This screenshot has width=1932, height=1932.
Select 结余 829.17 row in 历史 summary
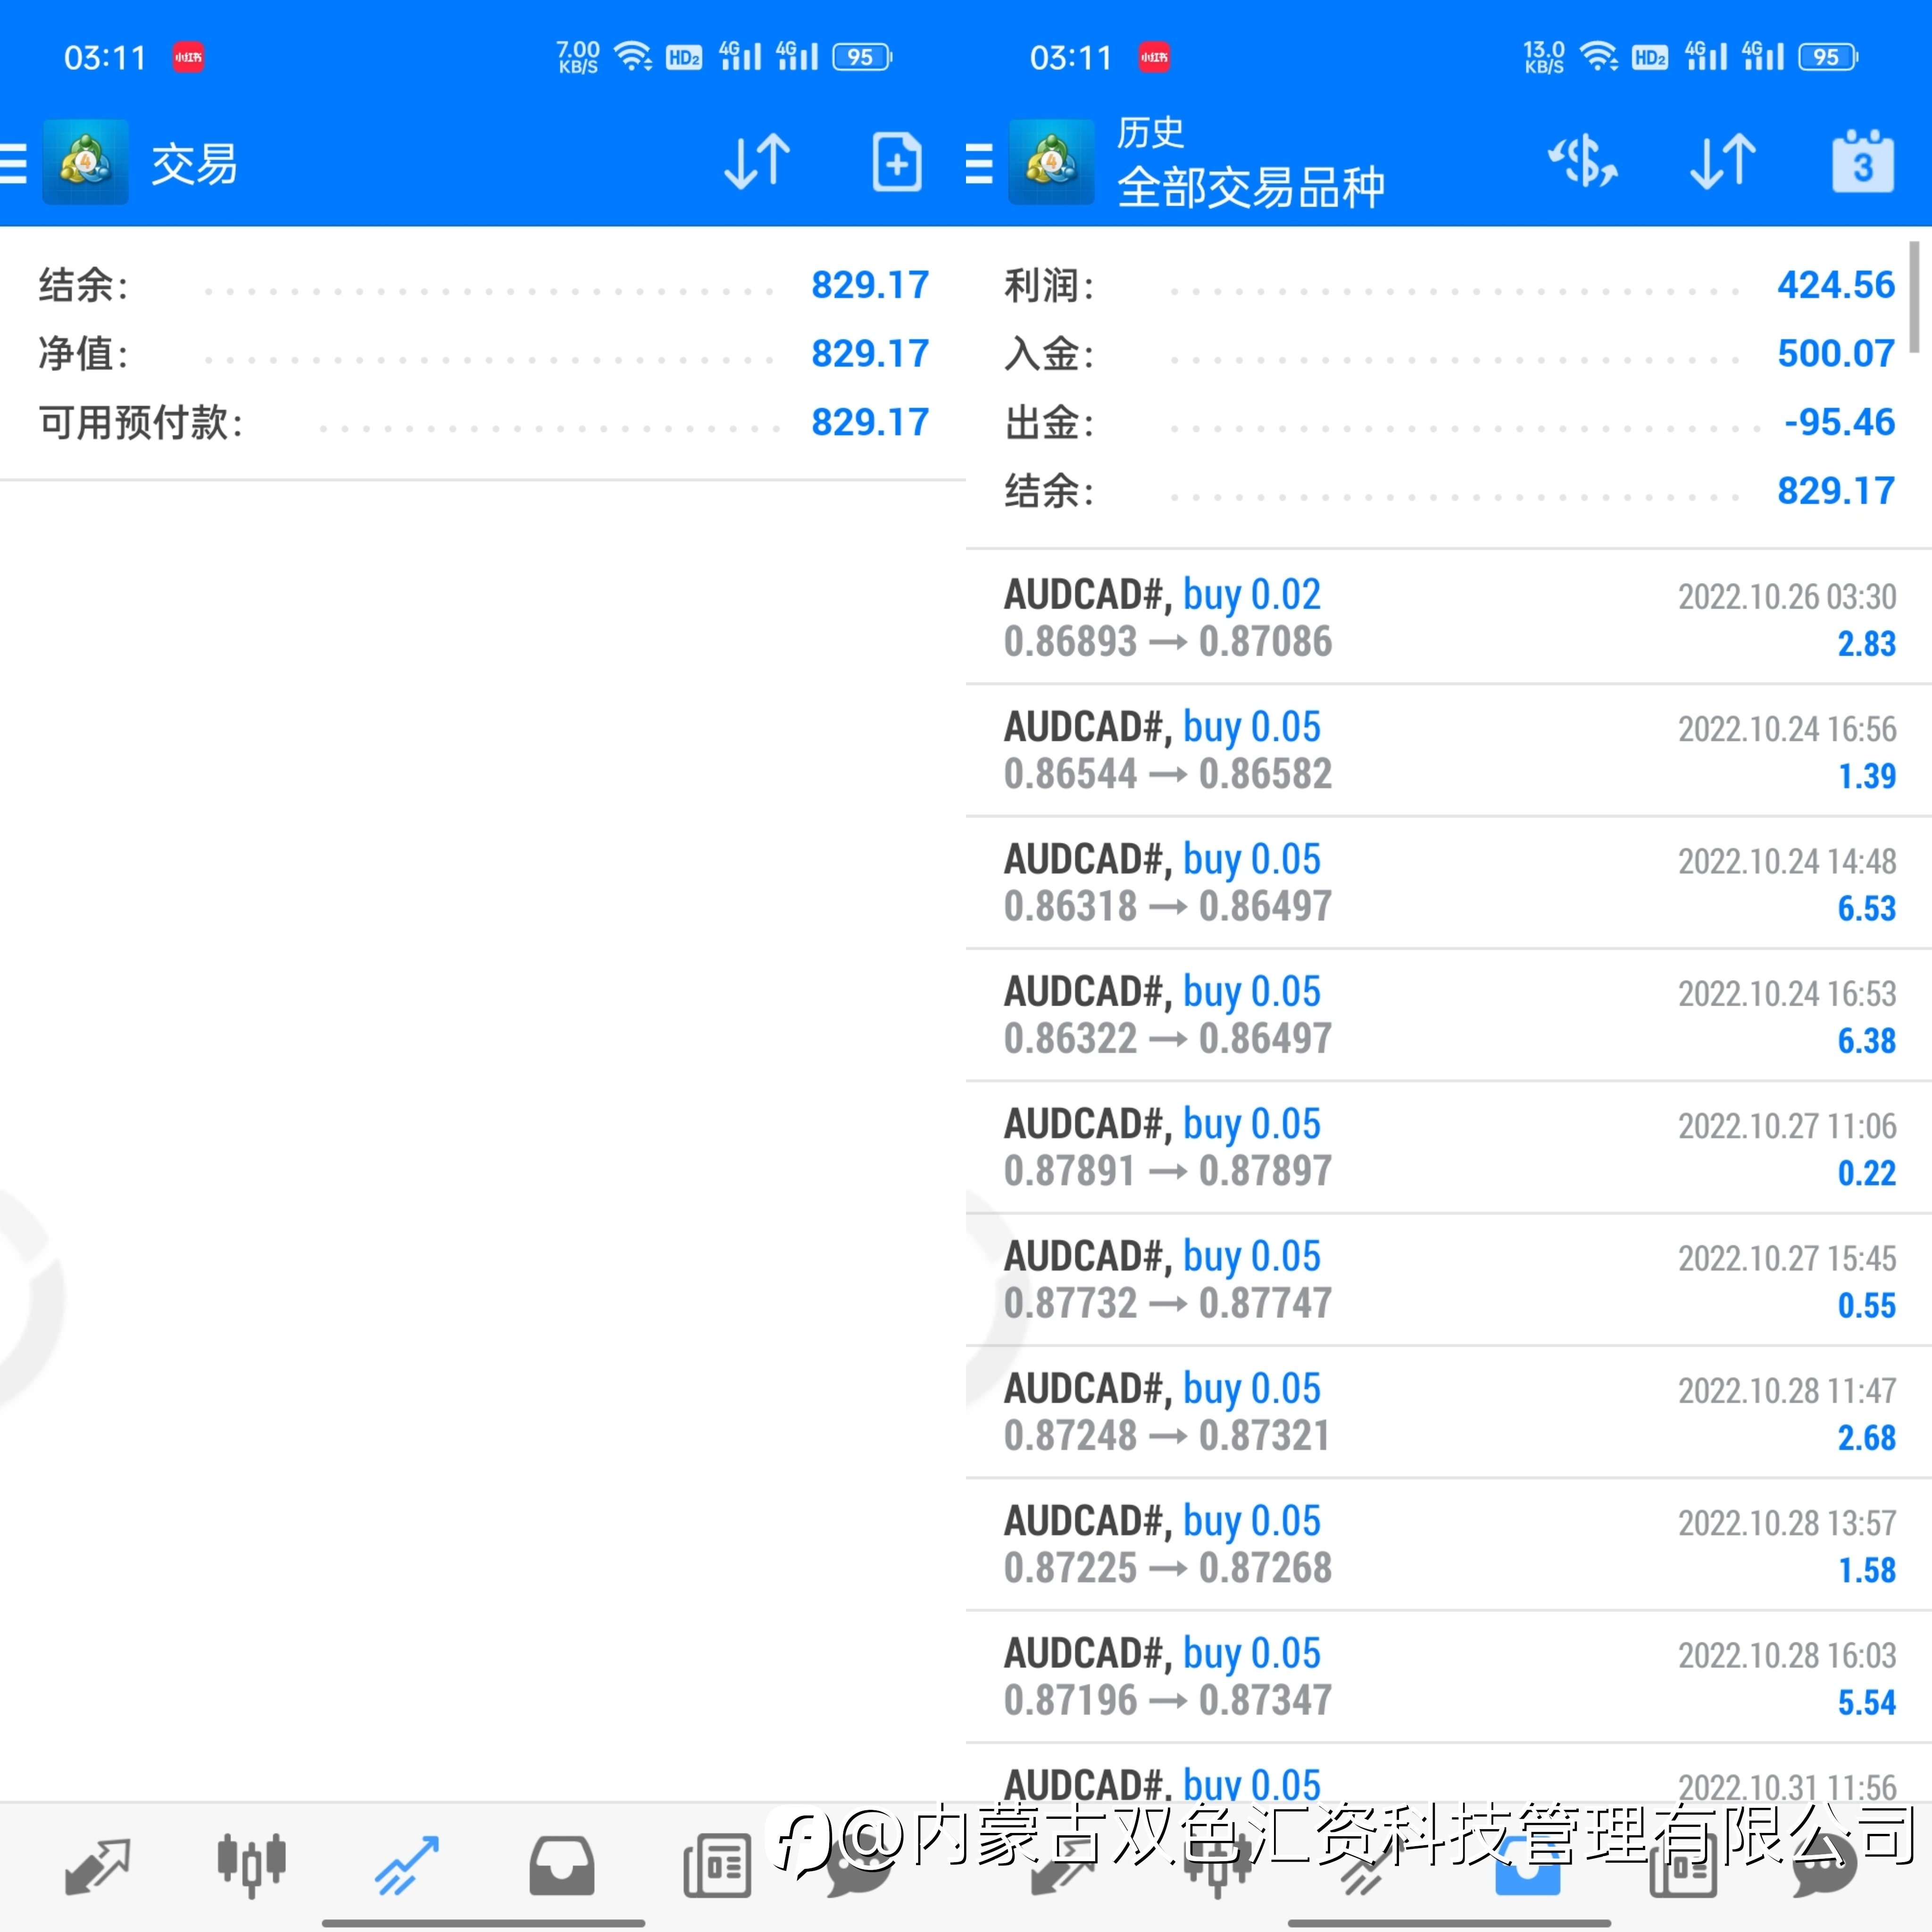[1449, 491]
